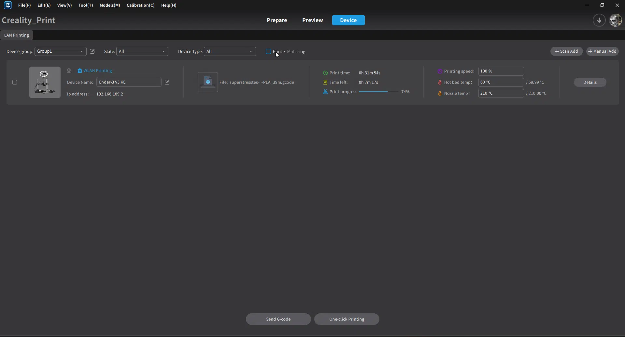Select the Device tab

coord(348,20)
